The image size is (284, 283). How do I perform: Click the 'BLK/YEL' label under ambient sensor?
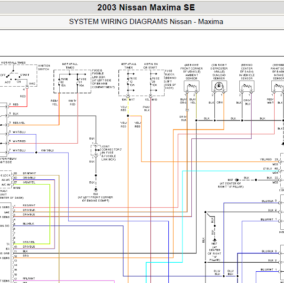point(192,101)
